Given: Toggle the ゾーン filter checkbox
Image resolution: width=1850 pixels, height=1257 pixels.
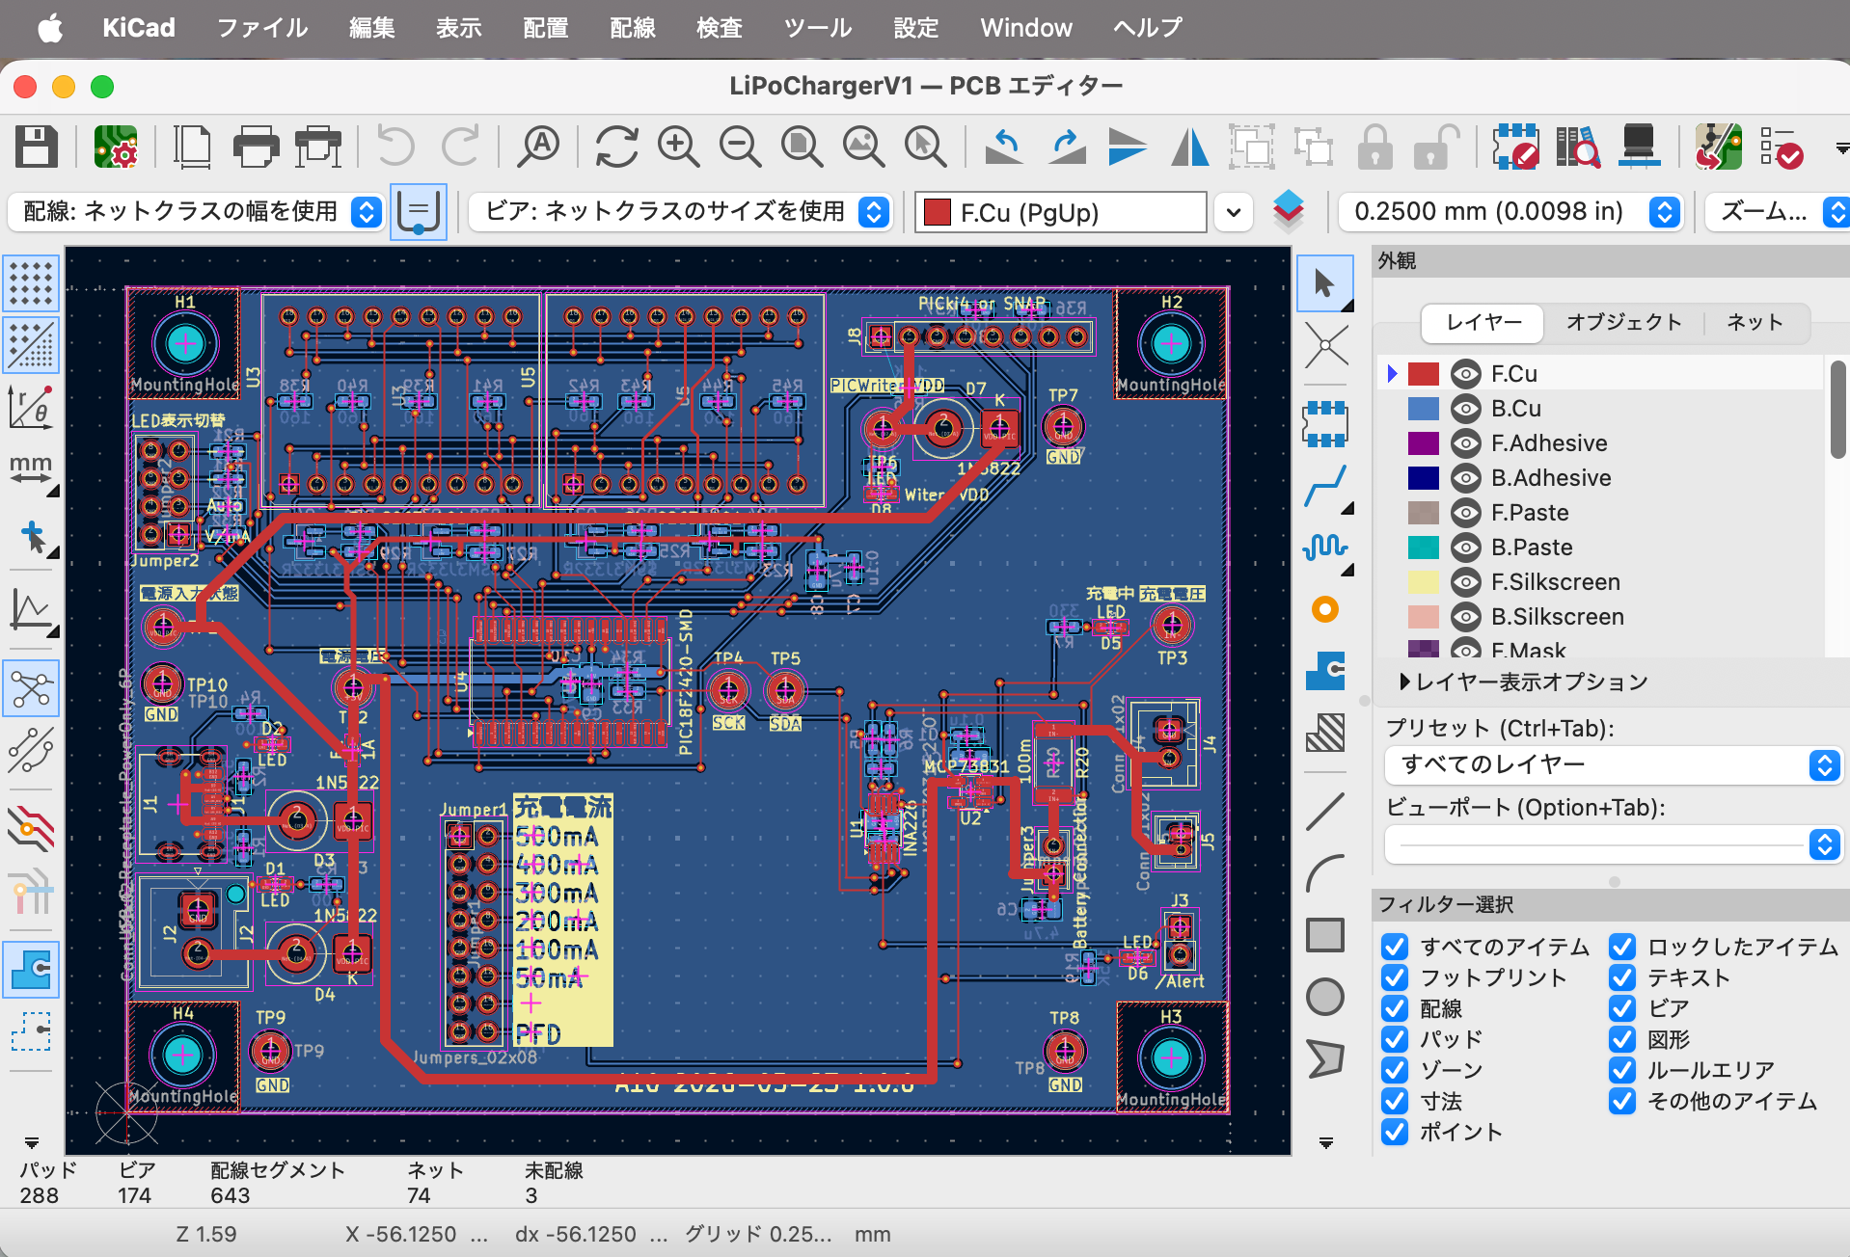Looking at the screenshot, I should pyautogui.click(x=1395, y=1070).
